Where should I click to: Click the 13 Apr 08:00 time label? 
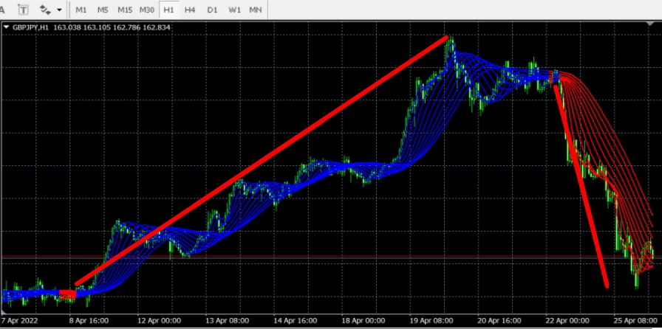click(227, 321)
